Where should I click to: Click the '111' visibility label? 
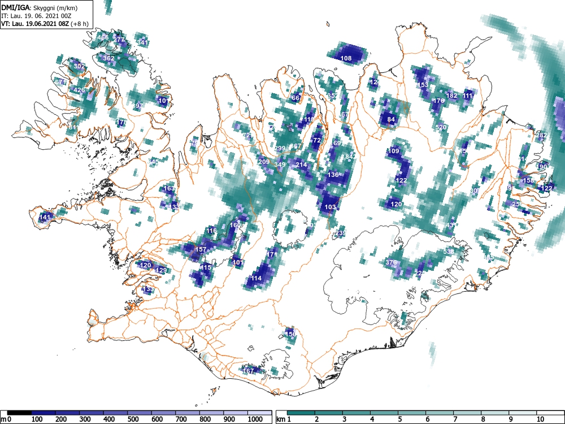pos(468,96)
